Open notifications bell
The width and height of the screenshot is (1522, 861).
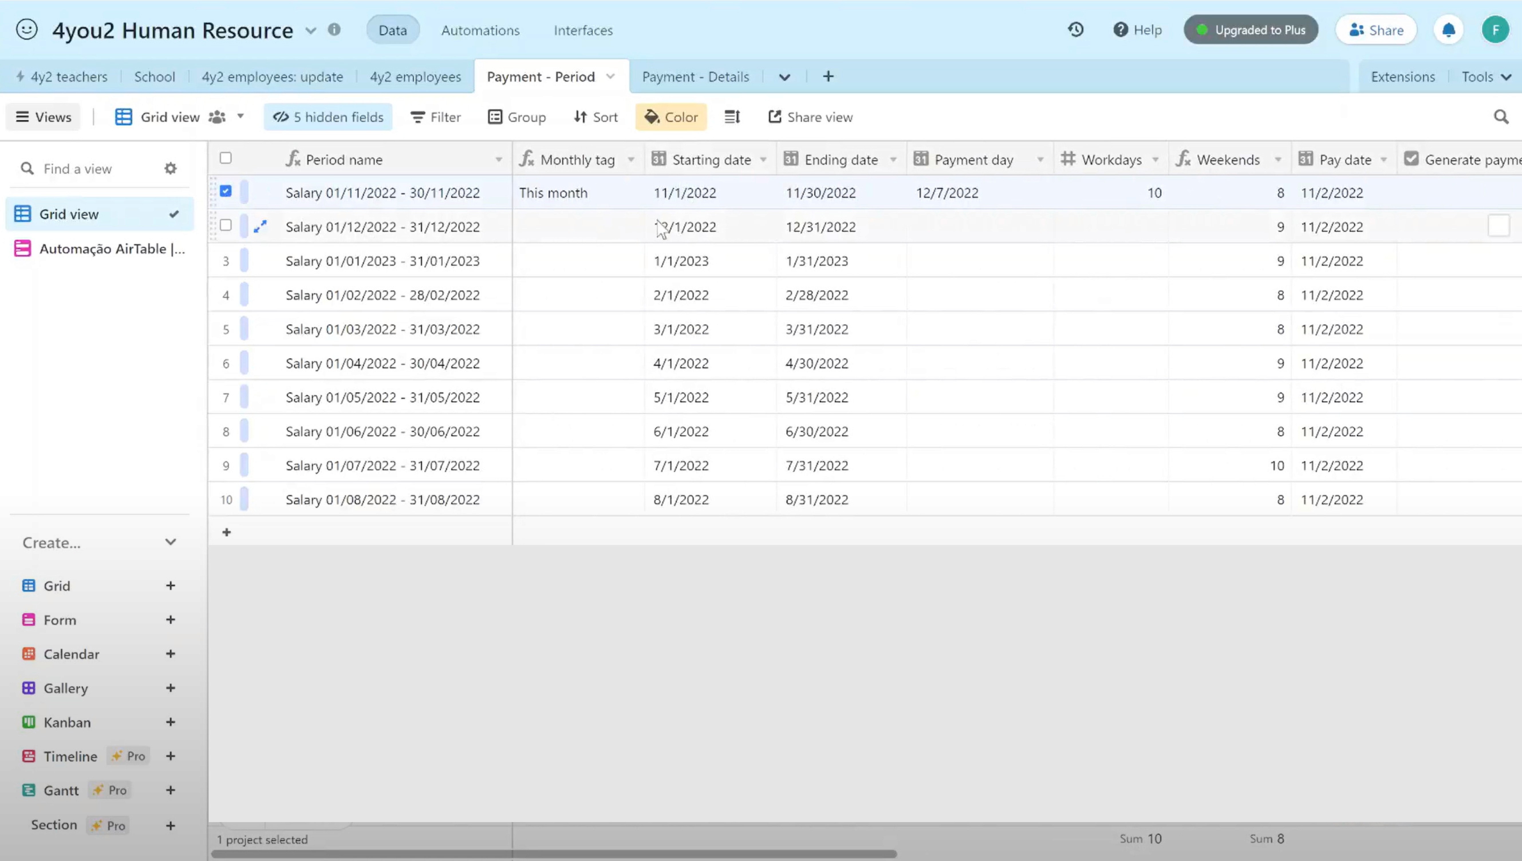click(1448, 29)
